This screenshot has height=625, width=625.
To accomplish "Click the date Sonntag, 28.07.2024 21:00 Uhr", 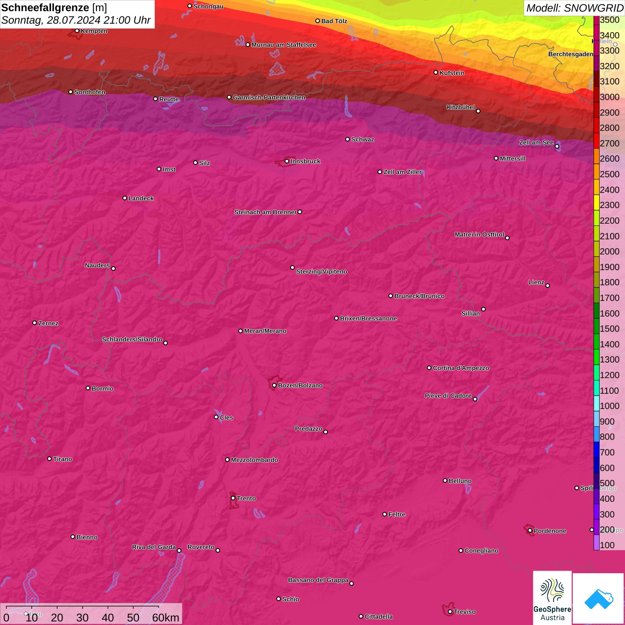I will [76, 21].
